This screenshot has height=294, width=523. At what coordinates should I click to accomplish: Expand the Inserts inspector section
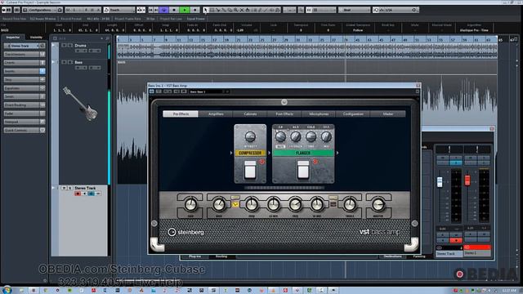[25, 71]
